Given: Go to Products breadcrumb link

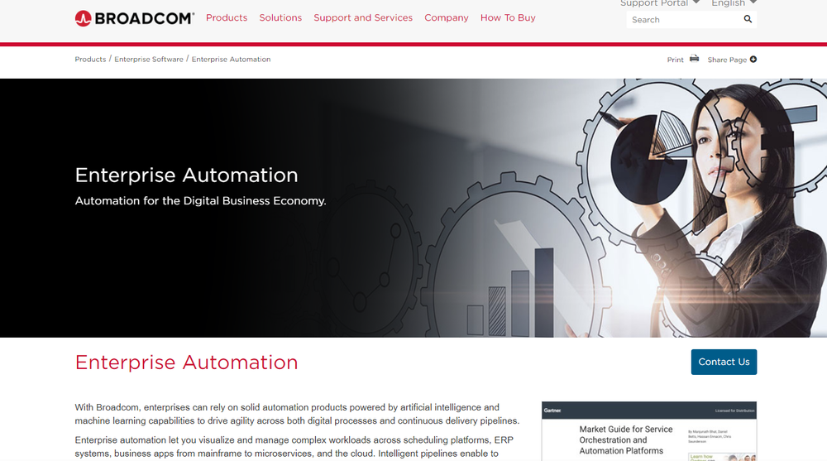Looking at the screenshot, I should click(x=90, y=59).
